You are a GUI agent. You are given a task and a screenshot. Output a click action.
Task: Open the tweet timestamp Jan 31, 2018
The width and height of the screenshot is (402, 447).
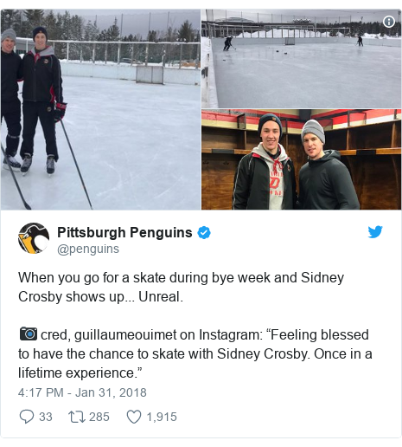(82, 392)
